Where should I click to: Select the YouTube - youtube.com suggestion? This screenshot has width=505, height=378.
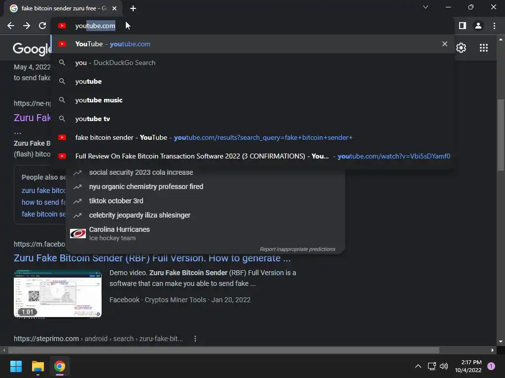[253, 44]
